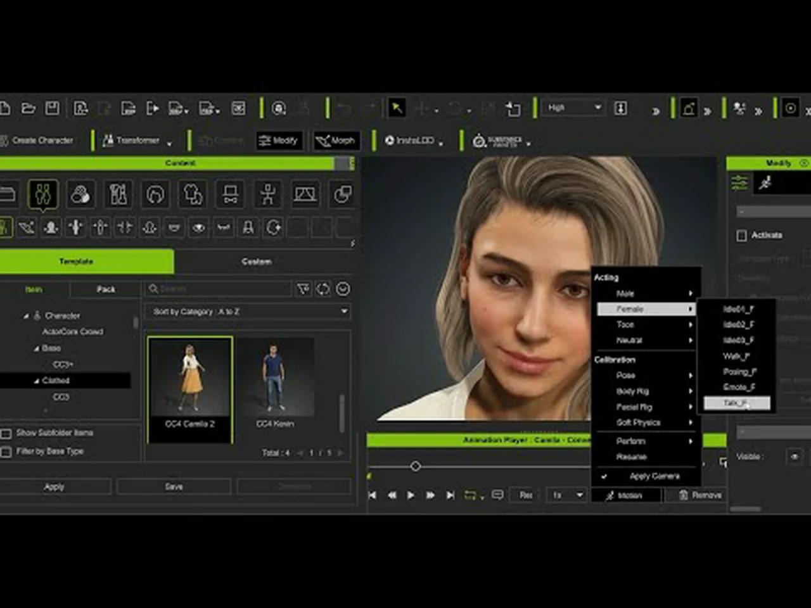The height and width of the screenshot is (608, 811).
Task: Select the Modify tool in the toolbar
Action: tap(279, 141)
